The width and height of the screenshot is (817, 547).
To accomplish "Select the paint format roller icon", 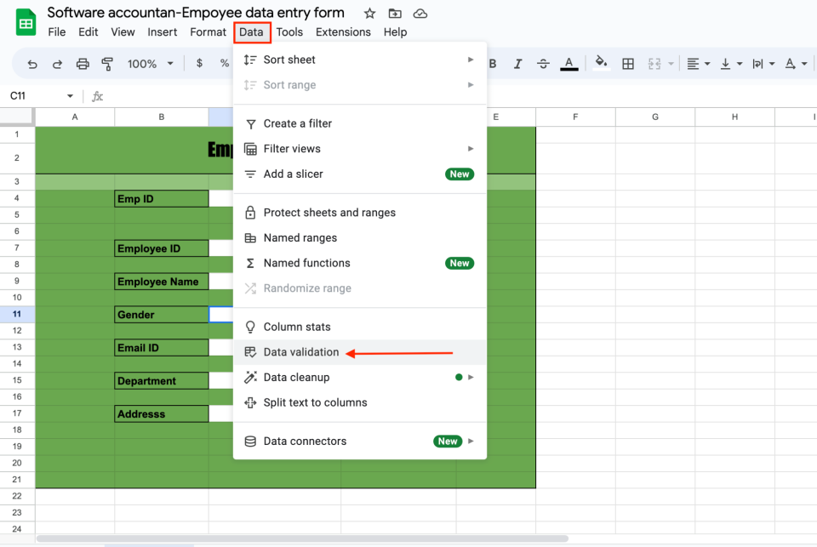I will click(107, 64).
